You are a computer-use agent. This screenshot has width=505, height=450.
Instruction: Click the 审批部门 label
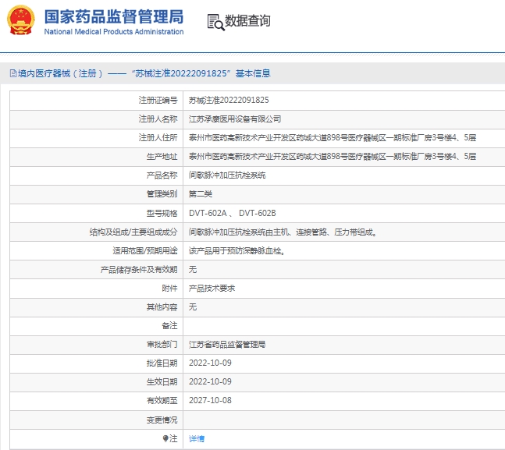(162, 345)
